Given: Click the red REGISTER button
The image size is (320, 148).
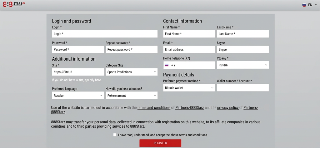Looking at the screenshot, I should click(x=160, y=143).
